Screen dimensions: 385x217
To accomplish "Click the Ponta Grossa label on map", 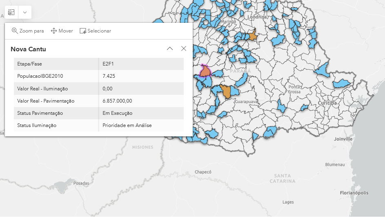I will [x=294, y=89].
